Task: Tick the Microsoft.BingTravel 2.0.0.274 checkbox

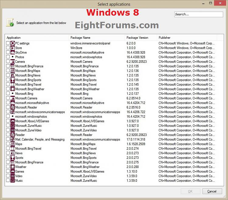Action: click(8, 148)
